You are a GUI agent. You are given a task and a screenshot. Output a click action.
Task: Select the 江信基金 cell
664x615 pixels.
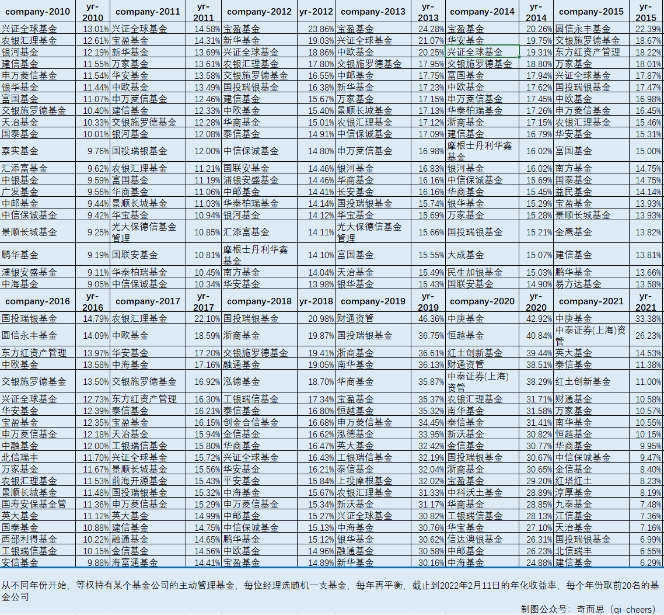[x=591, y=515]
